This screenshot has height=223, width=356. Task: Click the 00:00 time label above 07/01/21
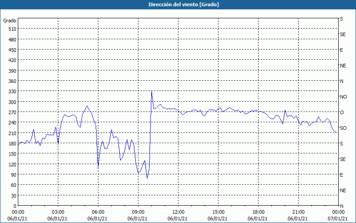coord(338,212)
